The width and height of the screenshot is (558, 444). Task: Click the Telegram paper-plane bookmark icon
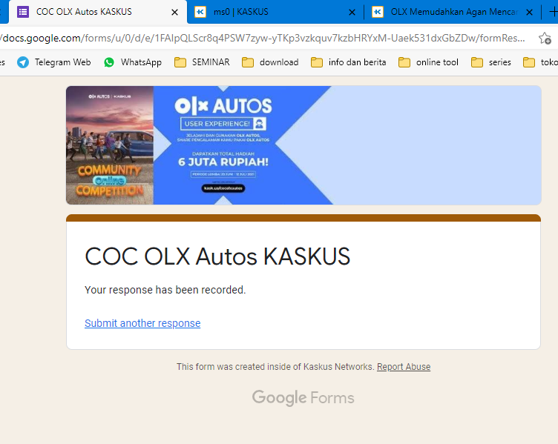pyautogui.click(x=23, y=62)
